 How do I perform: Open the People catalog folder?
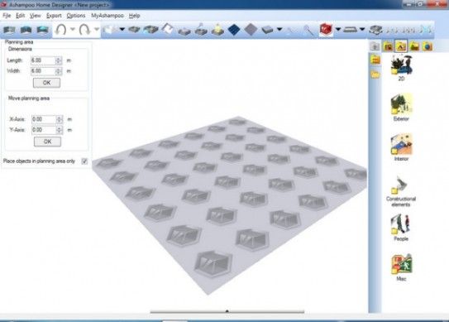pos(400,228)
